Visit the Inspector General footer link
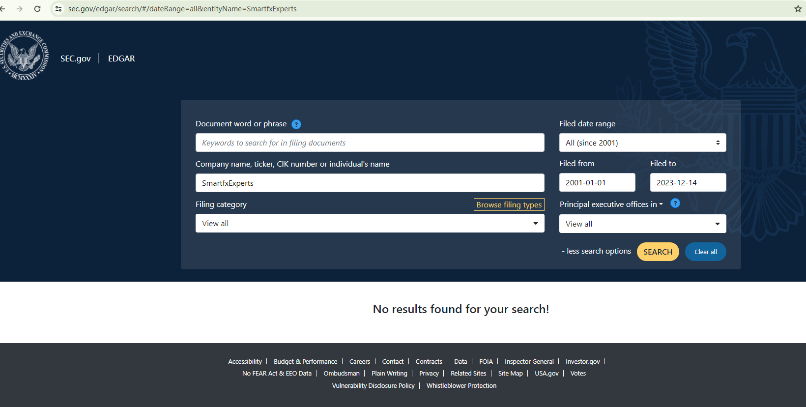 (529, 362)
